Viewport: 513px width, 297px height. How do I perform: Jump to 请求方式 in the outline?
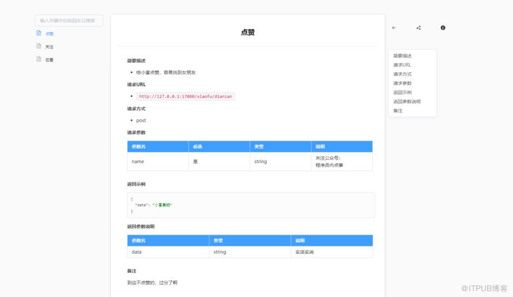point(402,74)
